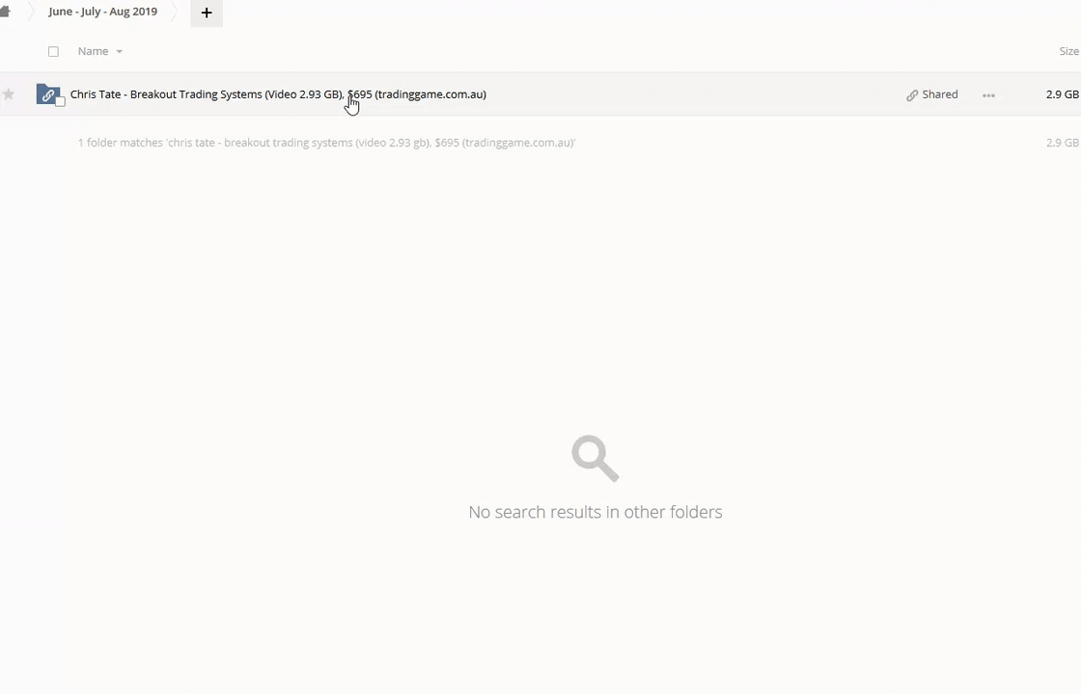Image resolution: width=1081 pixels, height=694 pixels.
Task: Click the greyed summary total 2.9 GB
Action: (x=1062, y=143)
